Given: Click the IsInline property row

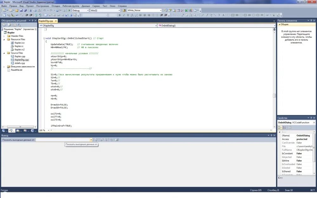Looking at the screenshot, I should [297, 161].
